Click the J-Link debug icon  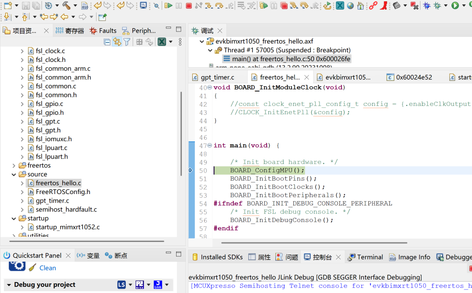tap(158, 285)
